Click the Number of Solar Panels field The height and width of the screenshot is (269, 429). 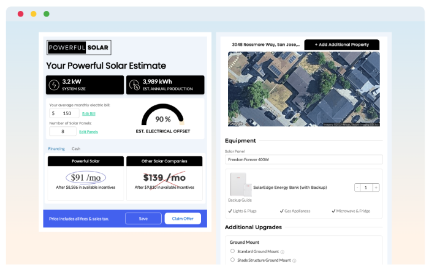click(63, 131)
